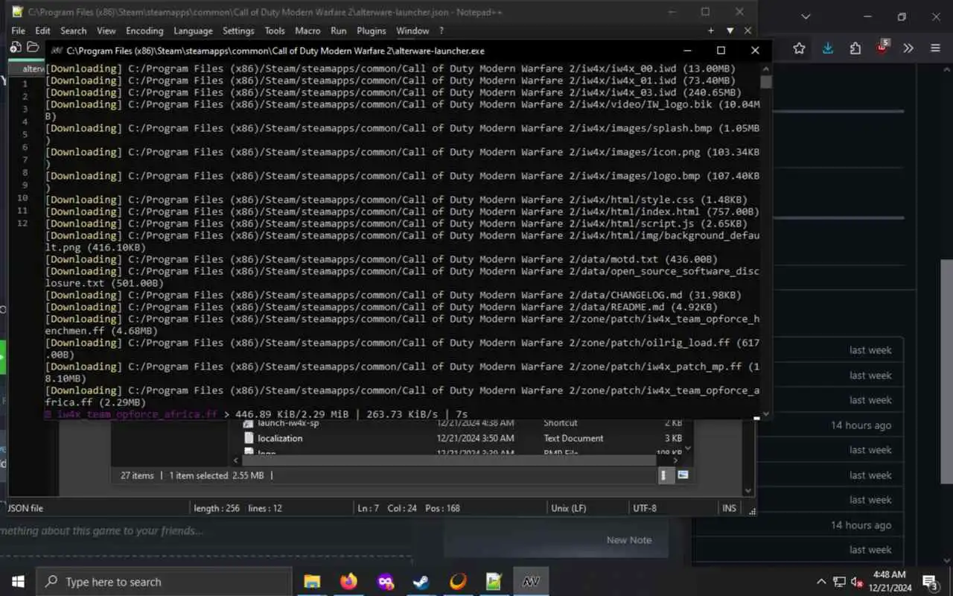The image size is (953, 596).
Task: Open the Tools menu in Notepad++
Action: tap(275, 31)
